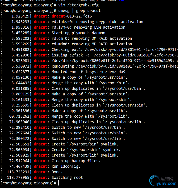Image resolution: width=178 pixels, height=188 pixels.
Task: Click the iyunv.com watermark logo
Action: [163, 181]
